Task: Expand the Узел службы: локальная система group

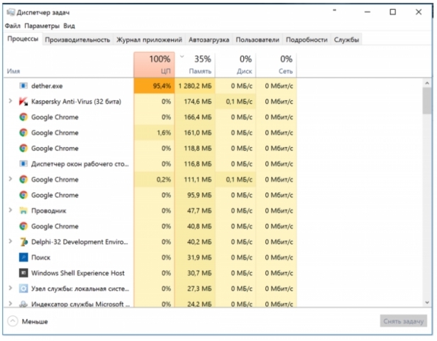Action: click(x=11, y=288)
